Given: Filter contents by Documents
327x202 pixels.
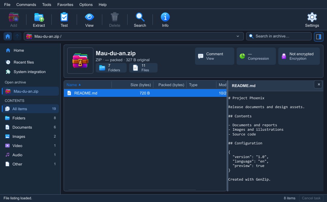Looking at the screenshot, I should pos(30,127).
